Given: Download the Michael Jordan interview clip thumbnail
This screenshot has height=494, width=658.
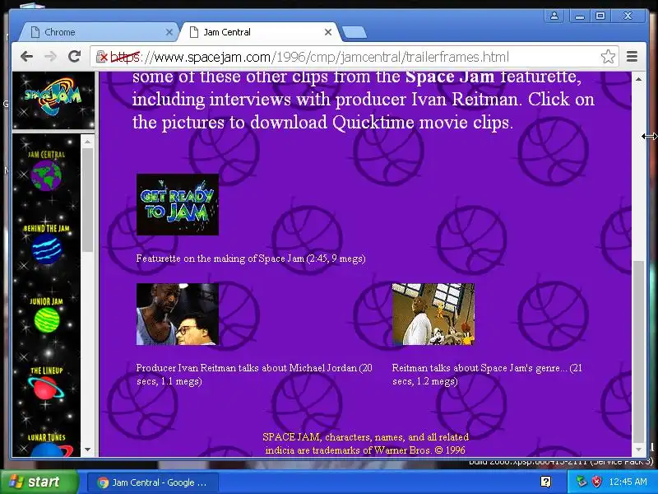Looking at the screenshot, I should point(178,315).
